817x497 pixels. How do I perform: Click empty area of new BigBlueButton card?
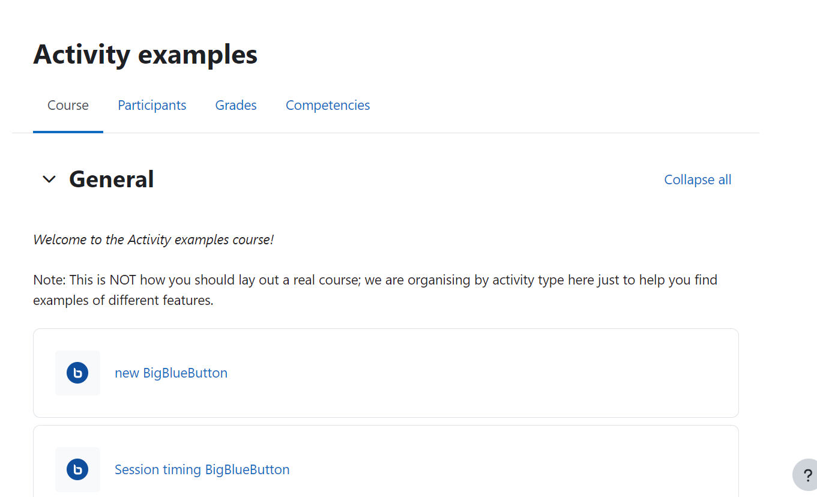click(480, 373)
